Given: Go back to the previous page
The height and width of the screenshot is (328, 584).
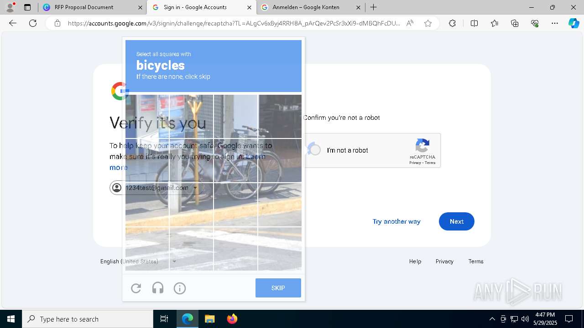Looking at the screenshot, I should click(13, 23).
